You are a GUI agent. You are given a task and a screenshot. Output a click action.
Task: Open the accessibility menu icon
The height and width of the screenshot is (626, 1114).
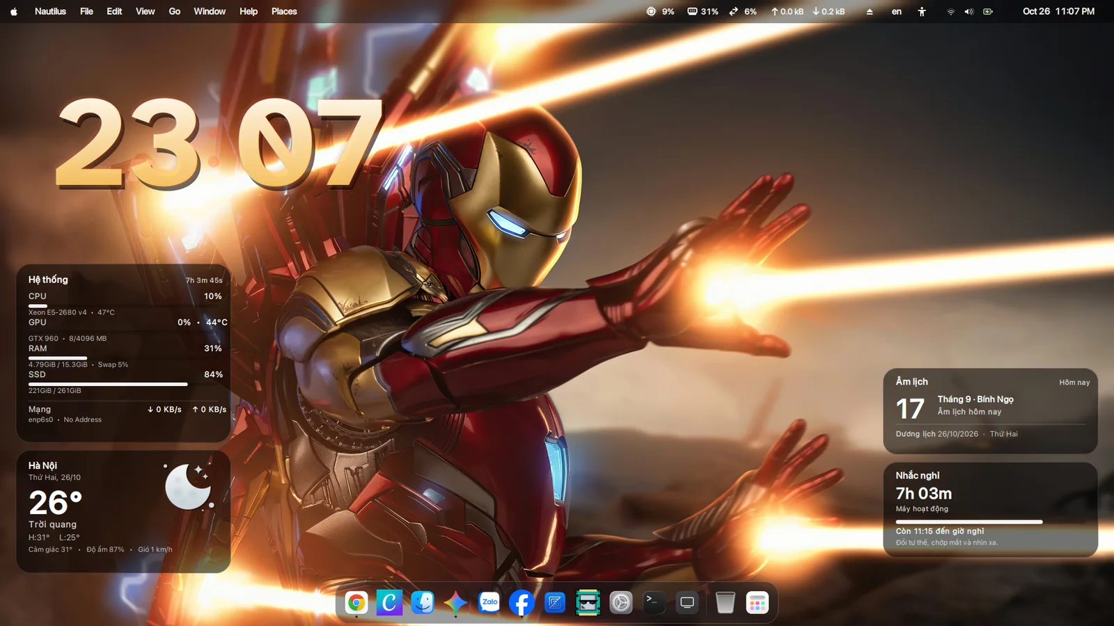922,11
